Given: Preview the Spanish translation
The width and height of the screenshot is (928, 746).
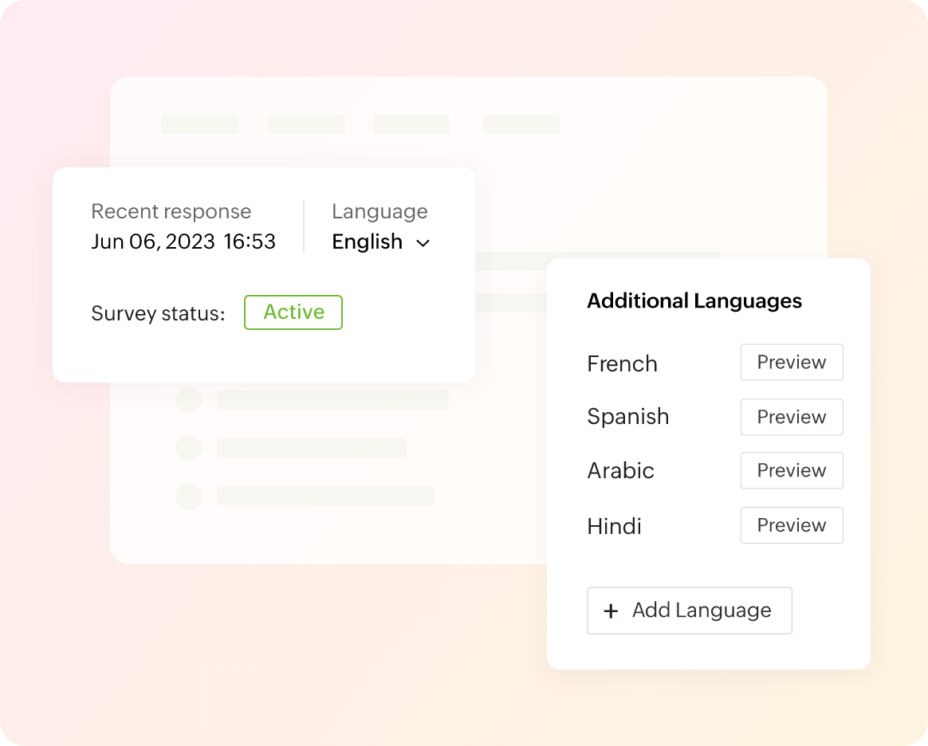Looking at the screenshot, I should 791,417.
